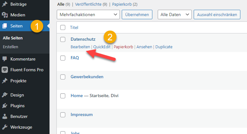
Task: Switch to the Papierkorb (2) filter
Action: [x=125, y=4]
